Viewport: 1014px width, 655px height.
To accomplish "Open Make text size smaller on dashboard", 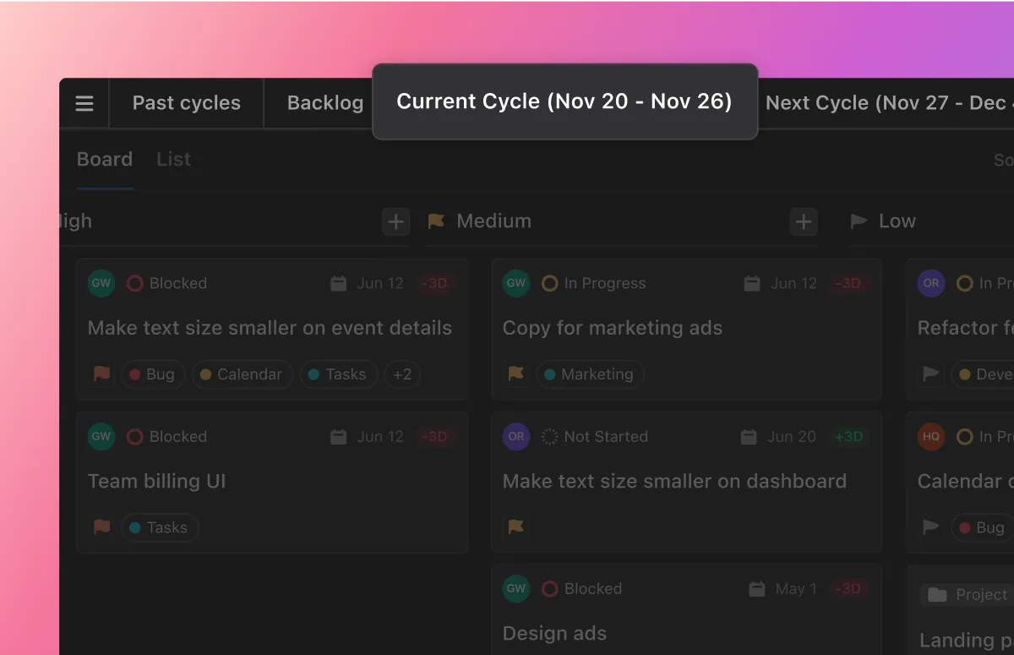I will point(674,481).
